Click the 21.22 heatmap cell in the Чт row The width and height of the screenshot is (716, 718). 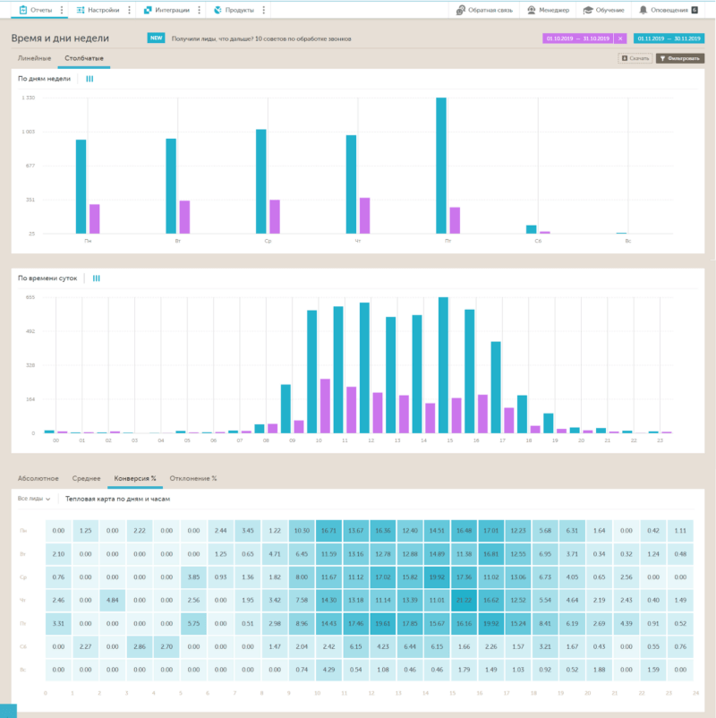coord(464,600)
